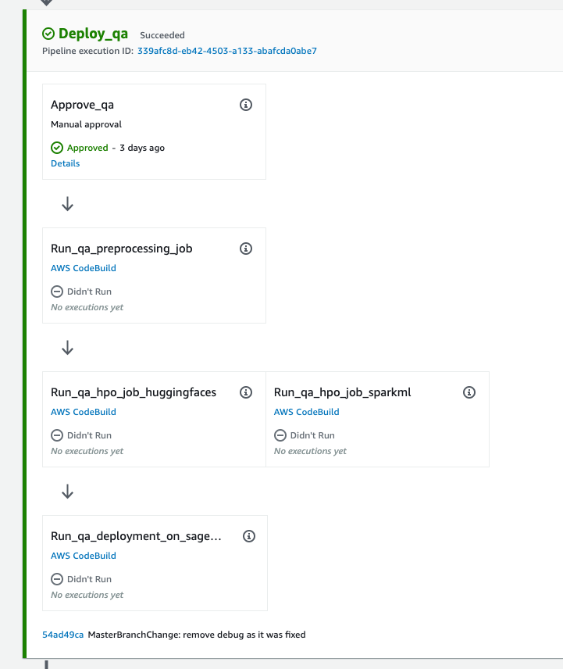Image resolution: width=563 pixels, height=669 pixels.
Task: Open AWS CodeBuild link for Run_qa_preprocessing_job
Action: [x=83, y=268]
